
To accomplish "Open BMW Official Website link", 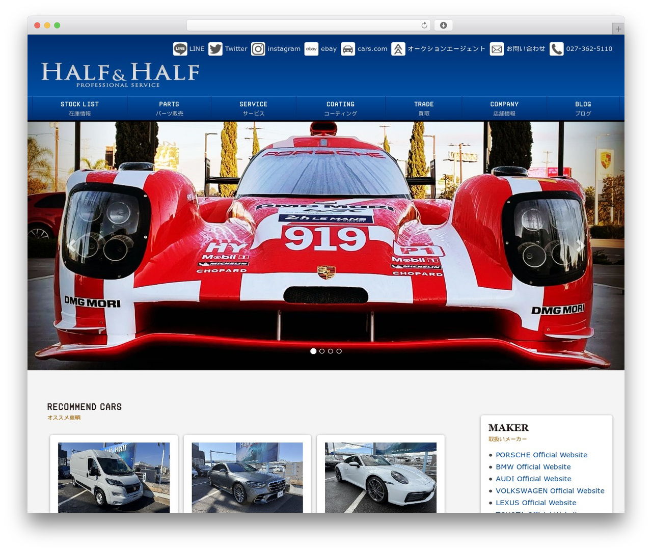I will pyautogui.click(x=533, y=467).
